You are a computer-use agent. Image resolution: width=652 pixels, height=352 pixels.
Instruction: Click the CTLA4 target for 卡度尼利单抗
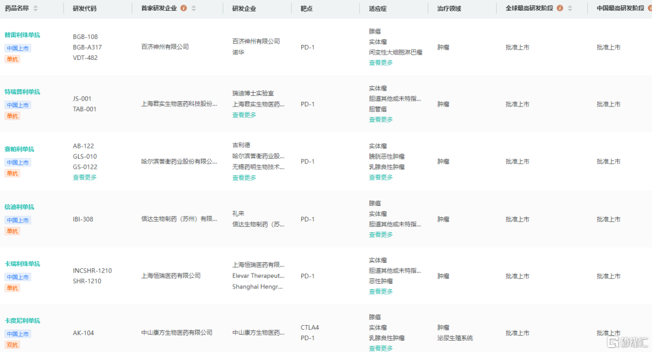(x=310, y=327)
